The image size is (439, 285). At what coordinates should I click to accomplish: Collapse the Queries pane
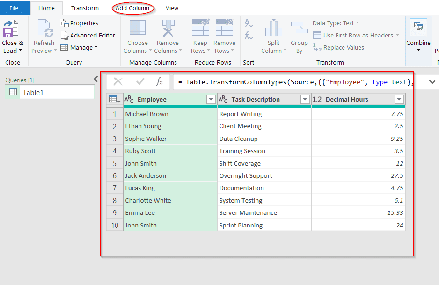click(x=96, y=79)
